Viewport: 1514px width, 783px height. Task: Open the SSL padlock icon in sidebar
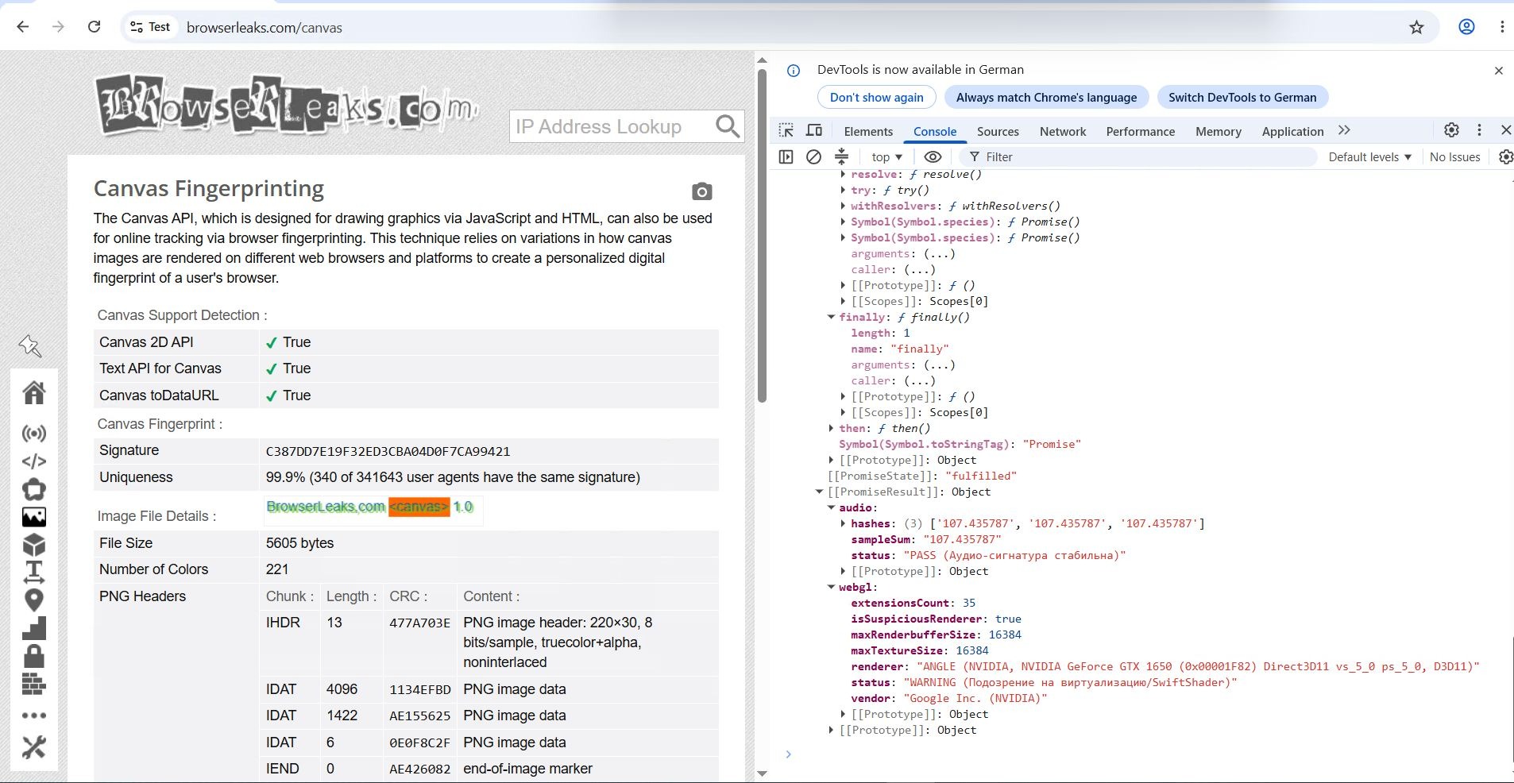[34, 656]
